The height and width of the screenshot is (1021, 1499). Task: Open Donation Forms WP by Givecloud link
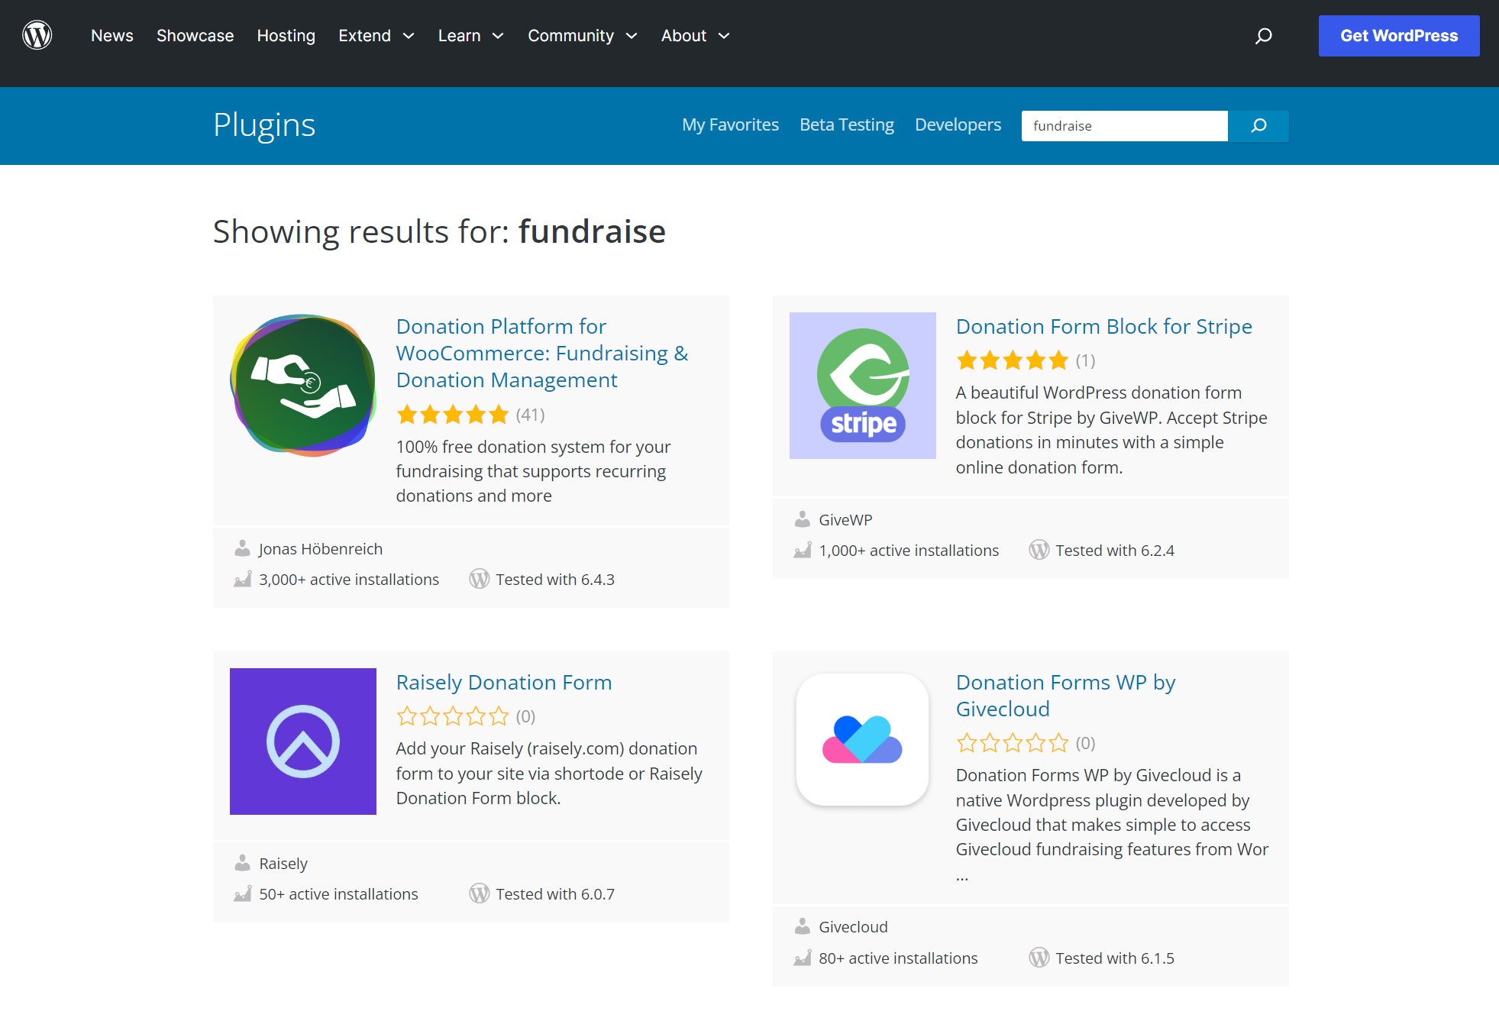pos(1066,695)
